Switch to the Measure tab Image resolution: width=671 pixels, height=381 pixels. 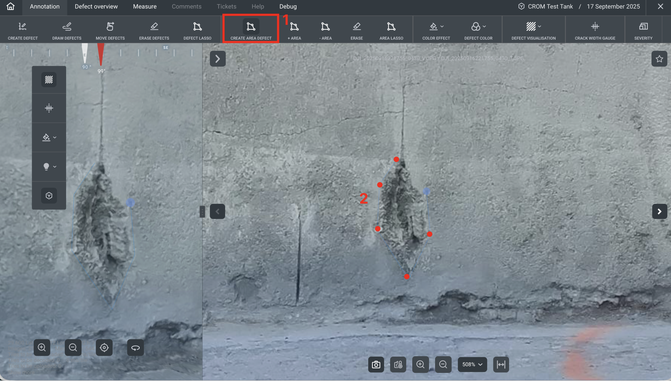click(x=145, y=7)
